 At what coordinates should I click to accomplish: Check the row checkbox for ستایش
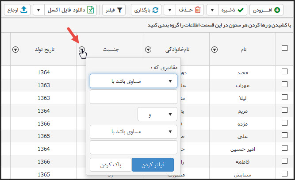click(284, 174)
